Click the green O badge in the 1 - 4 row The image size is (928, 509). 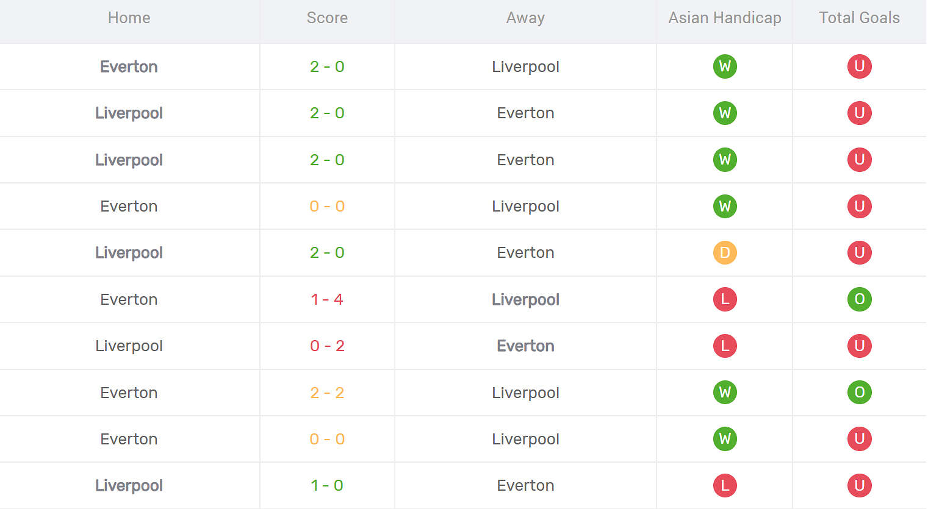859,299
